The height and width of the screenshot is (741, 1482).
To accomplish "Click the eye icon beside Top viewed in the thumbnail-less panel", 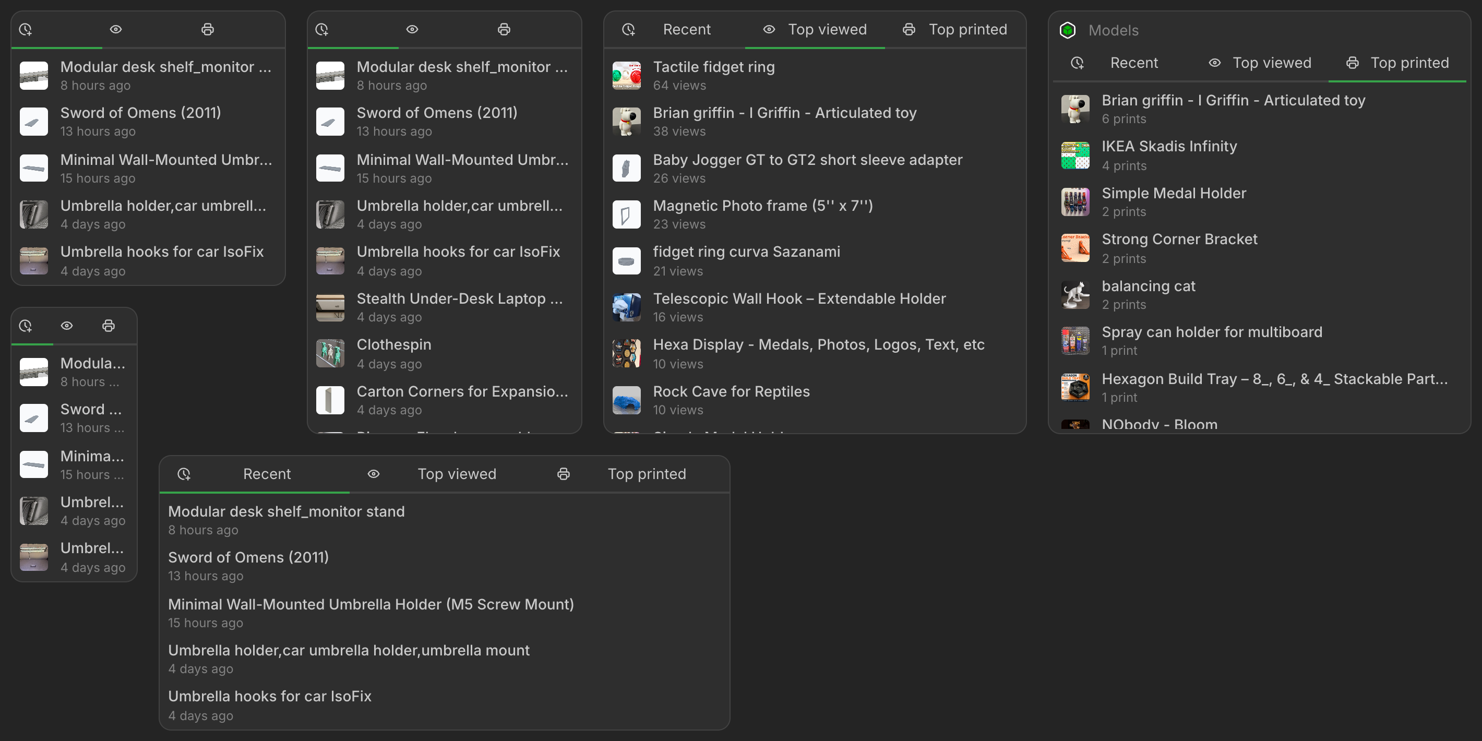I will click(x=374, y=473).
